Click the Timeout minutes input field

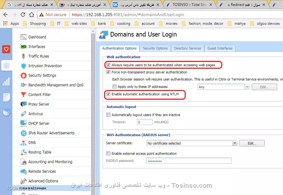(x=144, y=122)
